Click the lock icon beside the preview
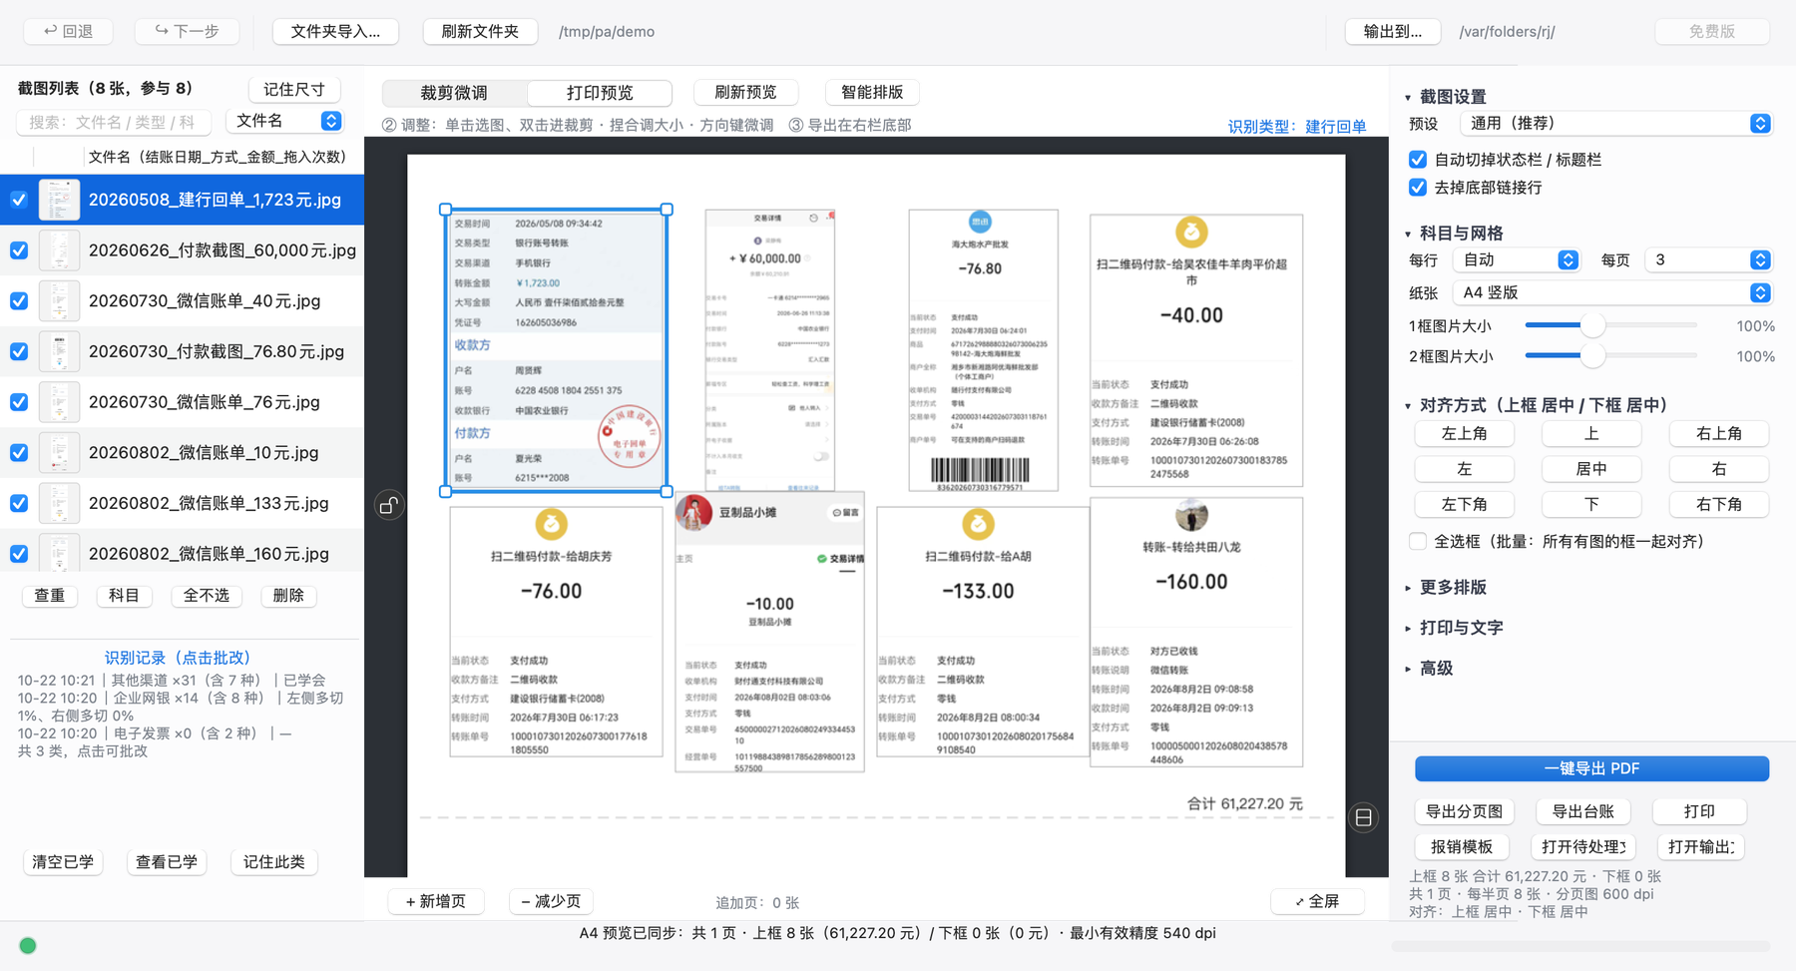Viewport: 1796px width, 971px height. pos(388,505)
